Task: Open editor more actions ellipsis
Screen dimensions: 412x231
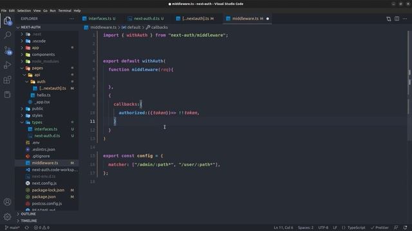Action: coord(405,19)
